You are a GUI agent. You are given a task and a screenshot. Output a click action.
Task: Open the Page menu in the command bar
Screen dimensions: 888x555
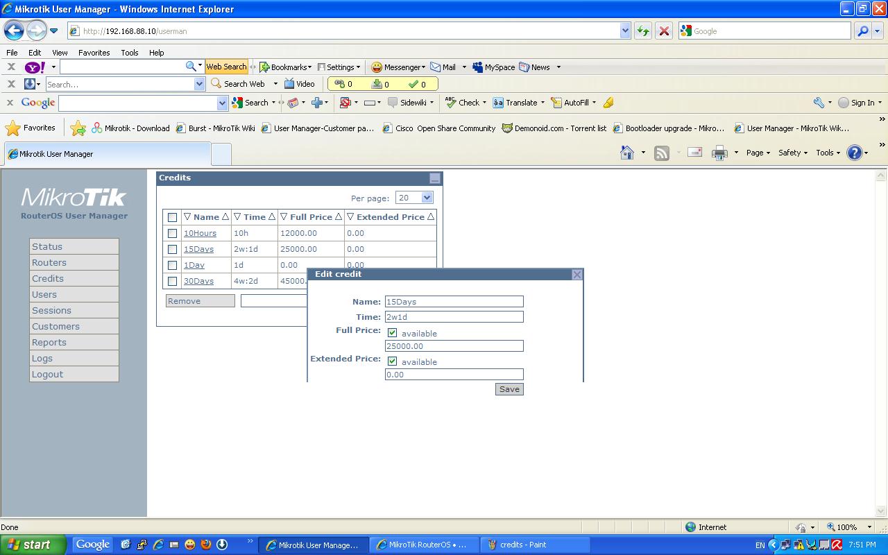[x=758, y=153]
